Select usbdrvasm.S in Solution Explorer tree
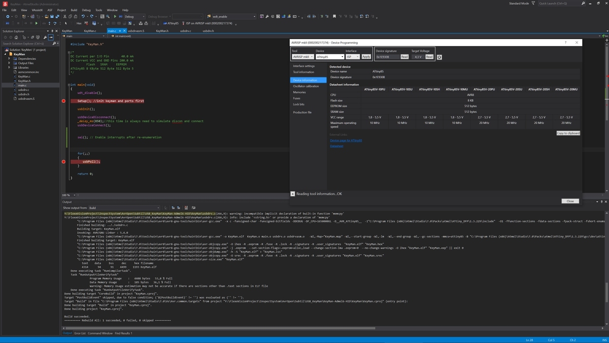This screenshot has width=609, height=343. pos(26,99)
